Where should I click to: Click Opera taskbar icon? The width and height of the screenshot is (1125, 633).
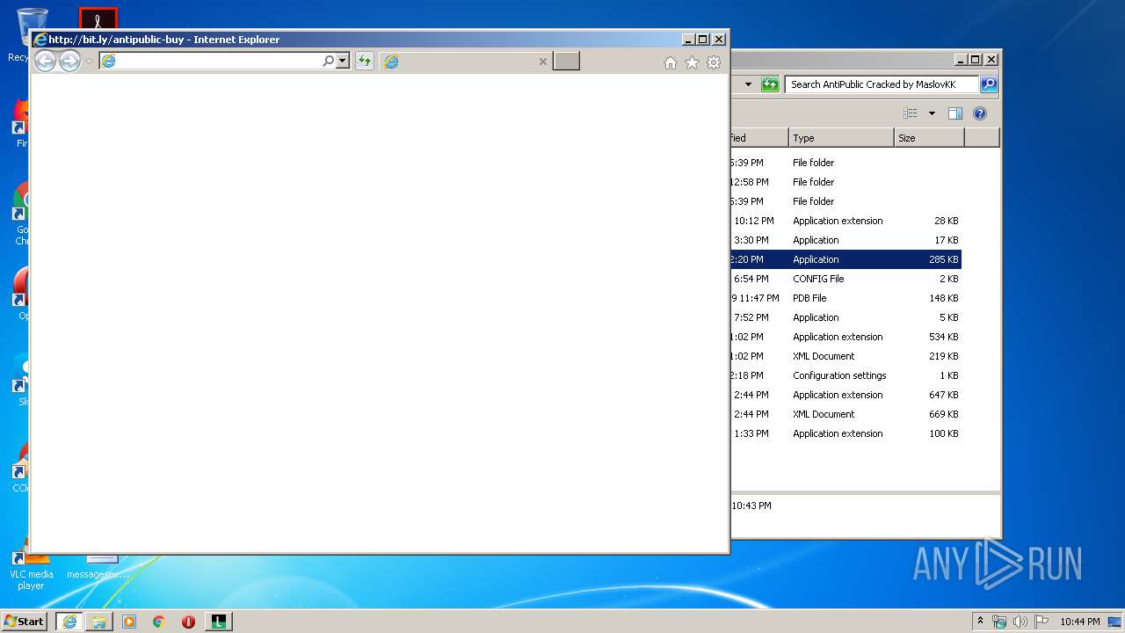click(x=188, y=622)
